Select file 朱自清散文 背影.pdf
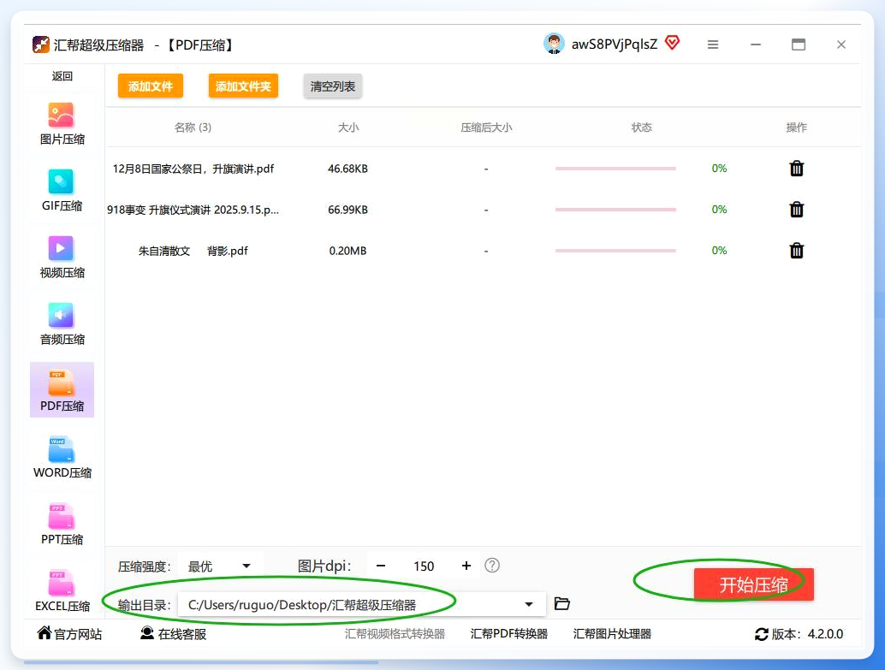The width and height of the screenshot is (885, 670). tap(193, 252)
